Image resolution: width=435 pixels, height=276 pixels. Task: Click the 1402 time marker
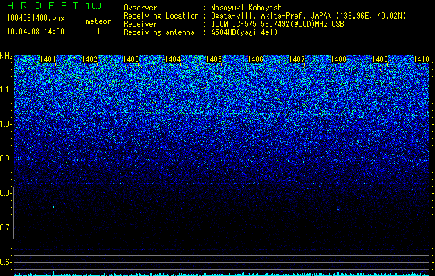tap(90, 59)
